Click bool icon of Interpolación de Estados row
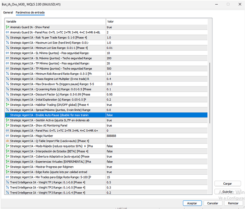 point(8,151)
